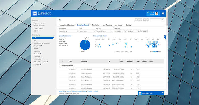Switch to the Monitoring tab
The width and height of the screenshot is (199, 105).
point(96,25)
